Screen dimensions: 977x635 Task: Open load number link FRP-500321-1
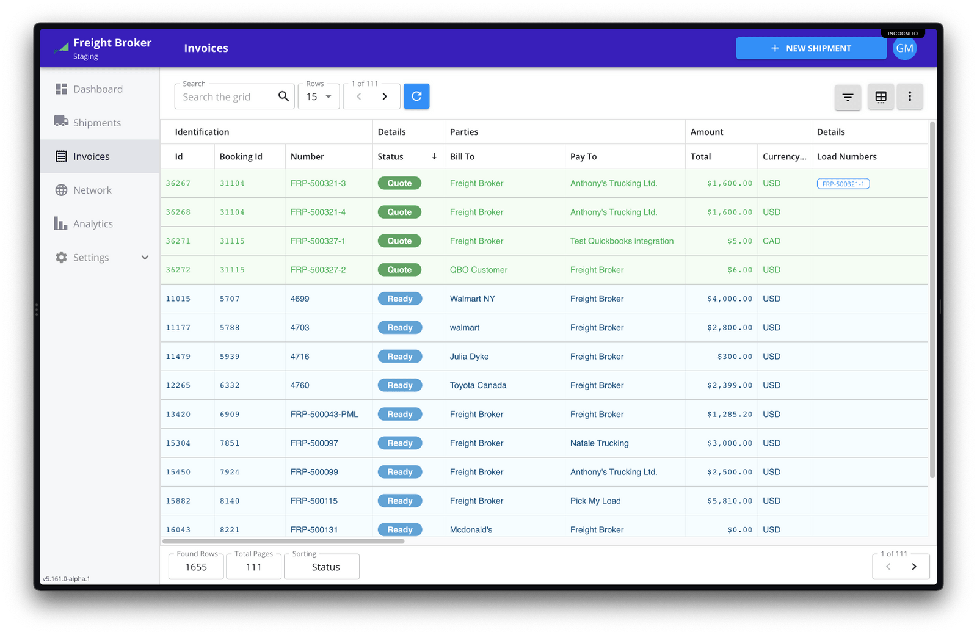click(x=843, y=183)
